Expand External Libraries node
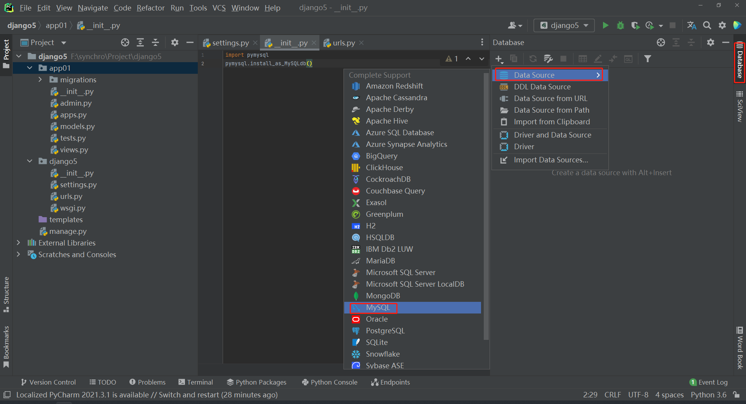746x404 pixels. (x=18, y=243)
